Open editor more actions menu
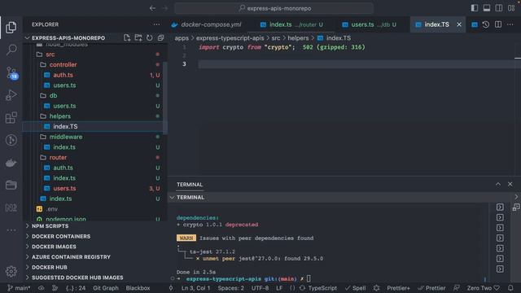The image size is (521, 293). 510,24
